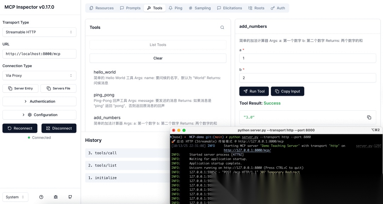This screenshot has width=383, height=204.
Task: Open the System theme dropdown
Action: (15, 197)
